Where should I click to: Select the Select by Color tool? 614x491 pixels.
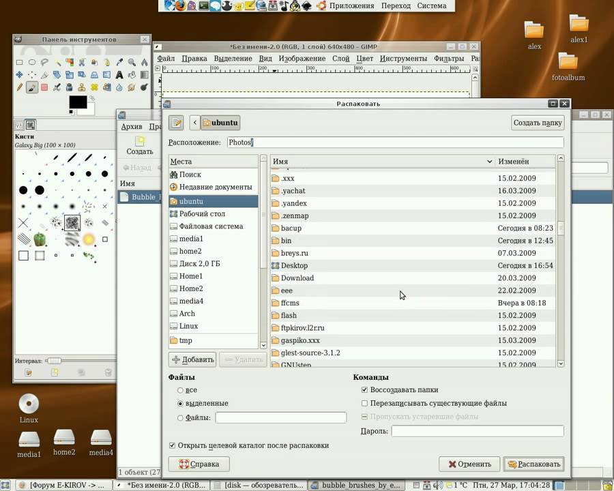[x=70, y=62]
